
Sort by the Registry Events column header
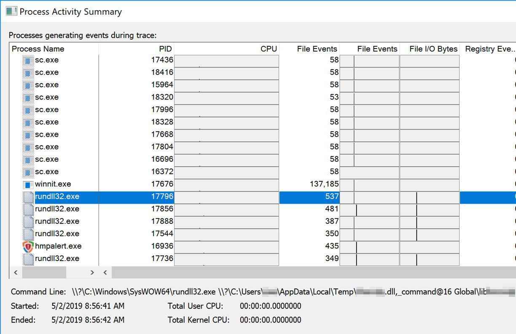click(488, 49)
